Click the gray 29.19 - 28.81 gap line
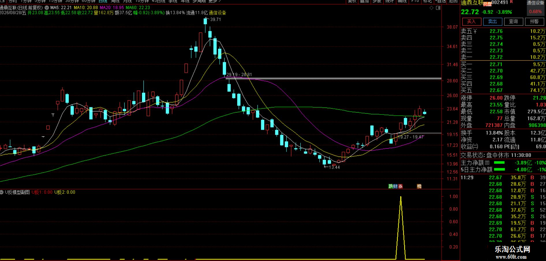The image size is (546, 261). pyautogui.click(x=333, y=78)
